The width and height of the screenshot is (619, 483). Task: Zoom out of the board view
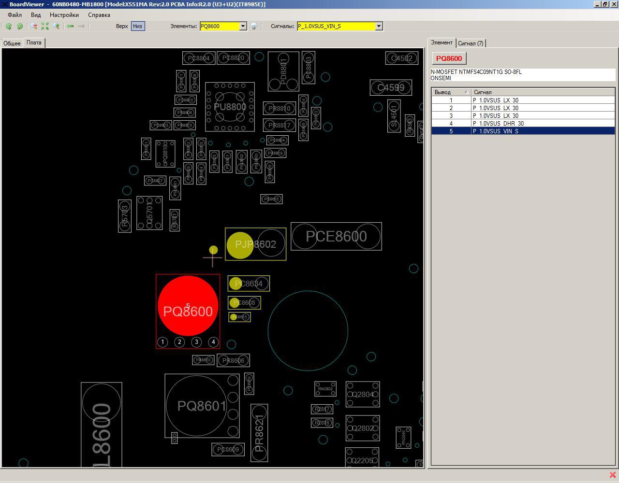[x=34, y=26]
